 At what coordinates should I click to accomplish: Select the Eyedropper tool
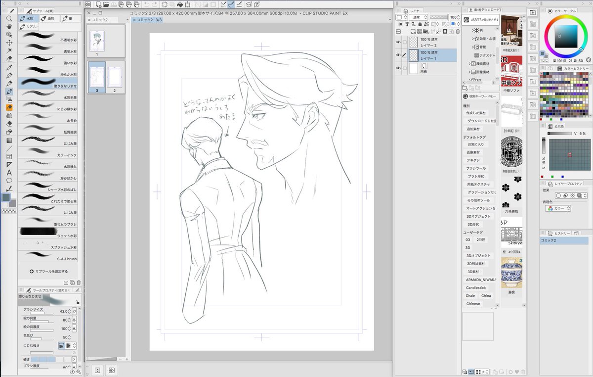[9, 67]
